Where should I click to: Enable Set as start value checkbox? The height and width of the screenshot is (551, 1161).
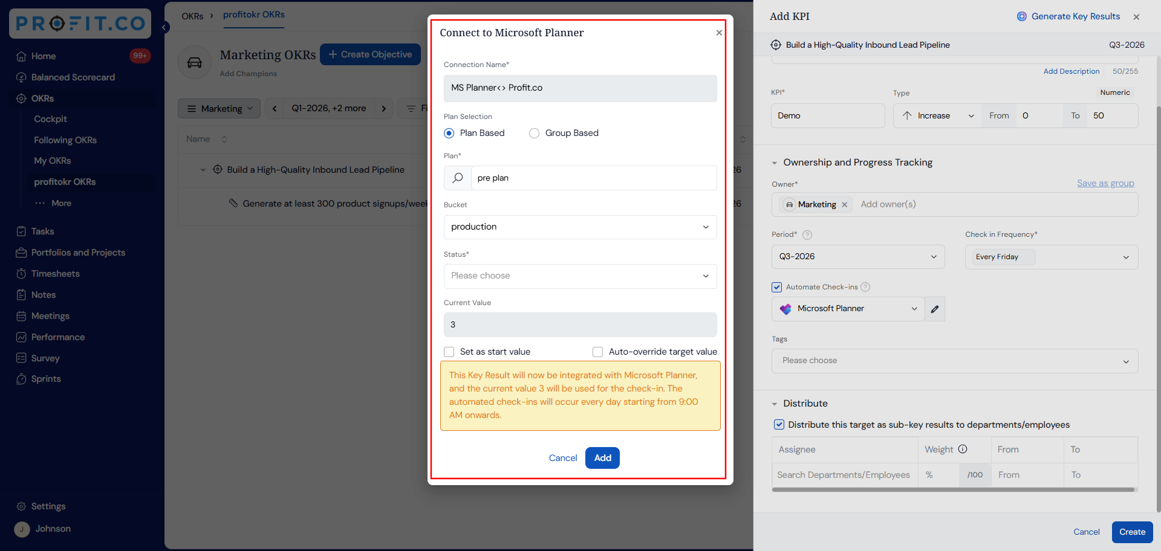449,352
